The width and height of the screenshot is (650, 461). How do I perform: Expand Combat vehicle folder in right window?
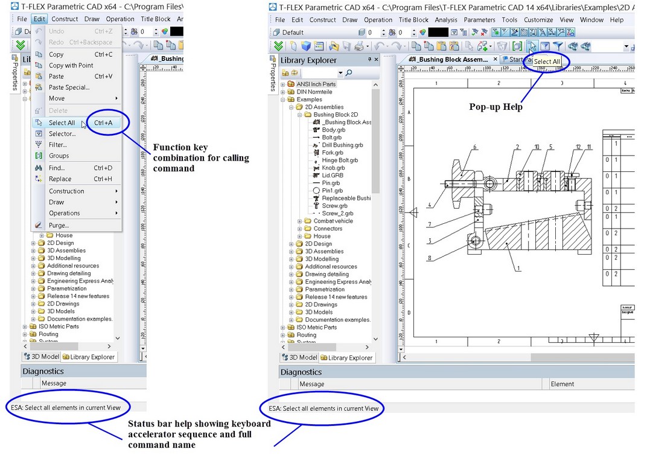(300, 221)
